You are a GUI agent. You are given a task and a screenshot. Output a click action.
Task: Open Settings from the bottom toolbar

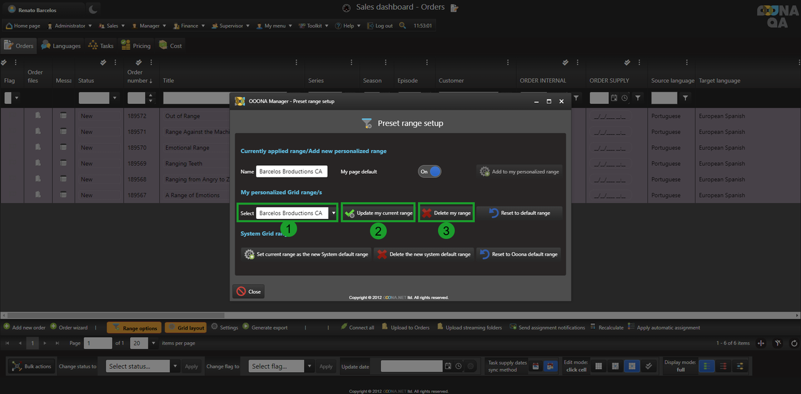coord(224,327)
